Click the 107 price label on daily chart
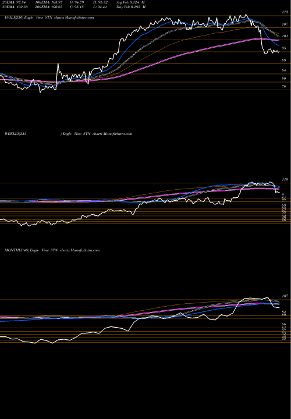Viewport: 291px width, 419px height. [x=285, y=24]
